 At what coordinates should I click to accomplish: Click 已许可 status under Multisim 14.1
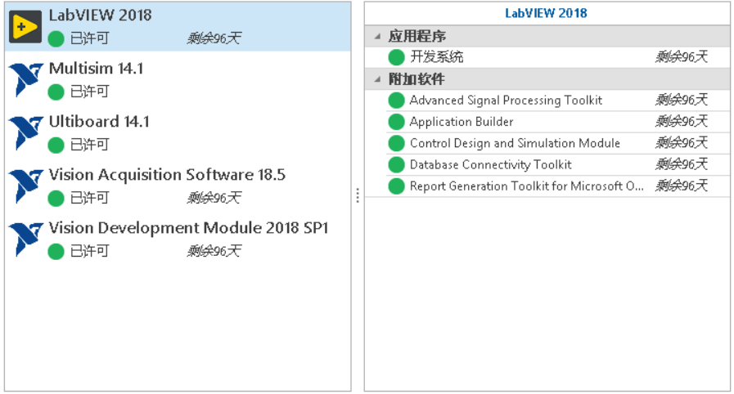coord(89,92)
